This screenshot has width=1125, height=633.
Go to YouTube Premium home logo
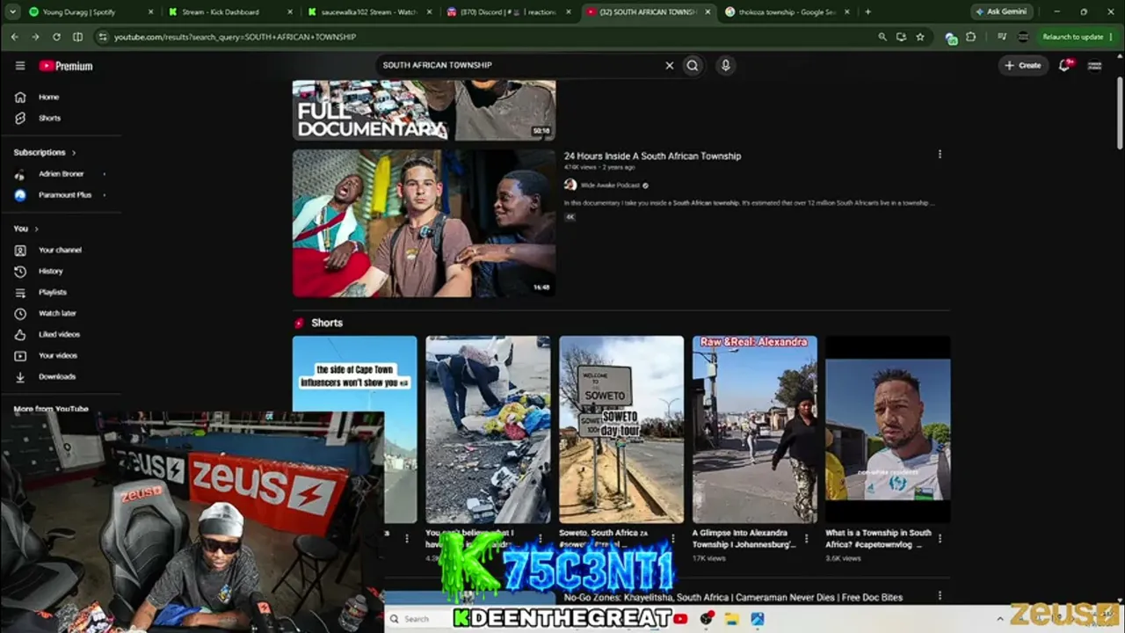click(66, 66)
